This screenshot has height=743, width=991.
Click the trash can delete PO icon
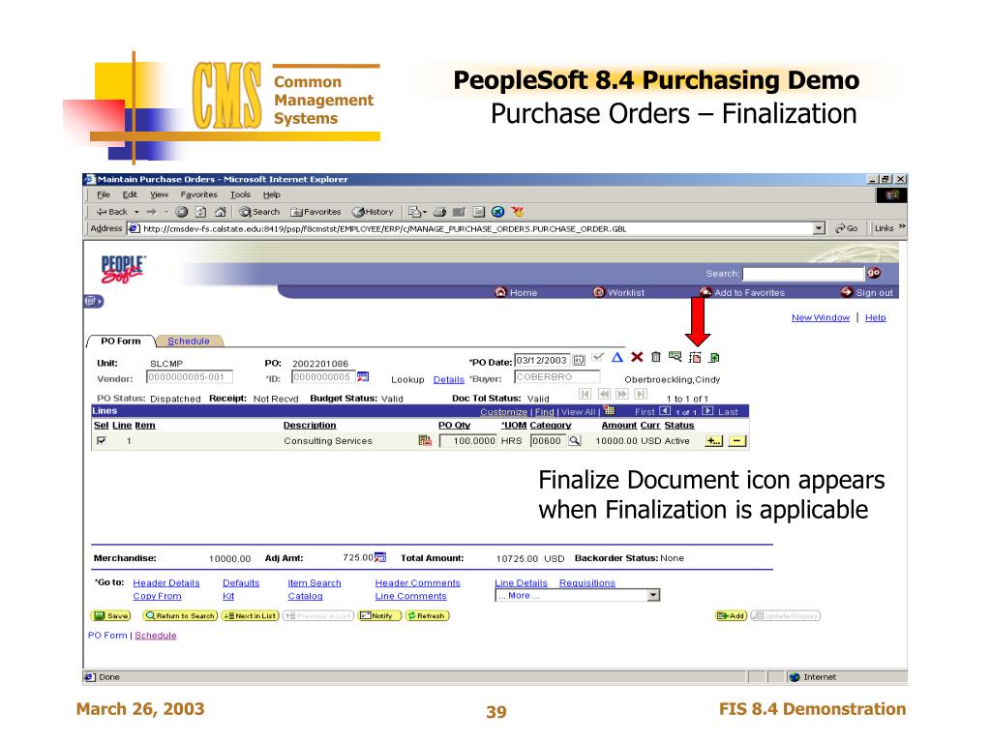coord(656,357)
